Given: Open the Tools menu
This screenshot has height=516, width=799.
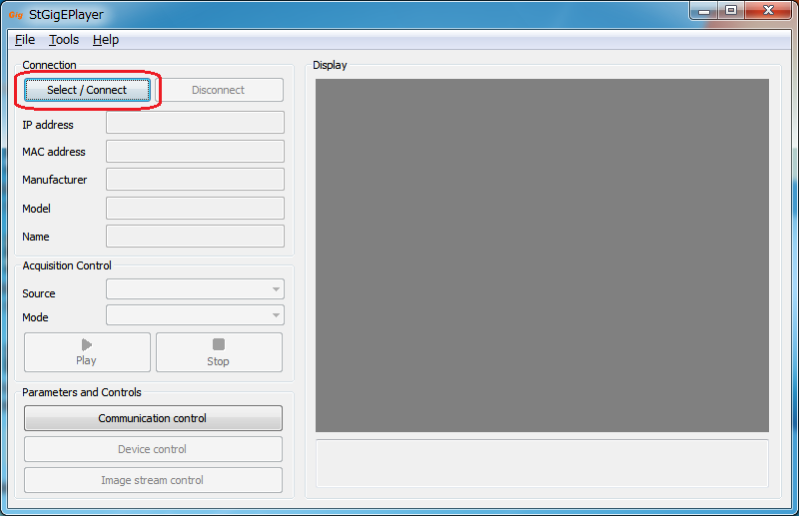Looking at the screenshot, I should pos(64,40).
